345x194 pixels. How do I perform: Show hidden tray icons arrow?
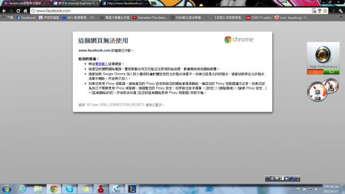tap(292, 189)
